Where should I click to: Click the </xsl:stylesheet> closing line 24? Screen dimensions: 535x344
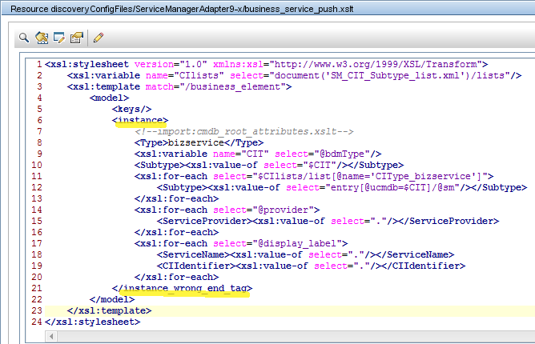pyautogui.click(x=92, y=322)
